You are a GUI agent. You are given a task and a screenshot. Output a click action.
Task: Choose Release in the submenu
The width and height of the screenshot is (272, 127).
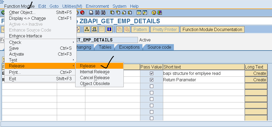(99, 66)
